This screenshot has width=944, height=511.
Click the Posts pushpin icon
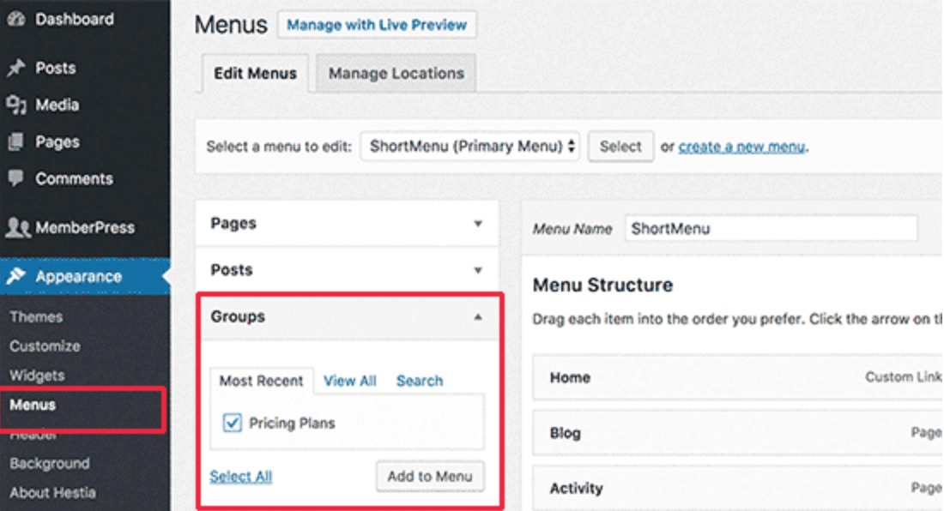coord(16,69)
